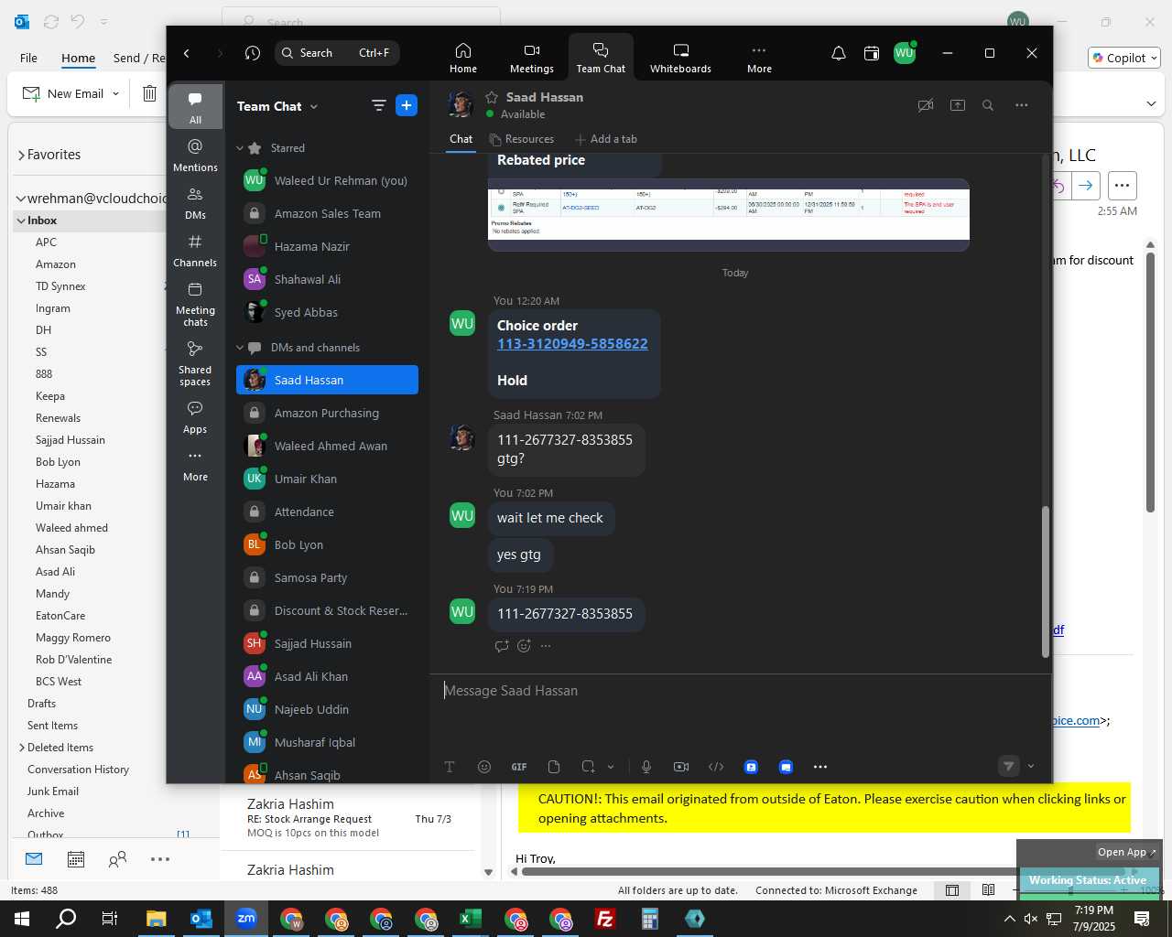Open composer more options ellipsis
Image resolution: width=1172 pixels, height=937 pixels.
pyautogui.click(x=820, y=767)
